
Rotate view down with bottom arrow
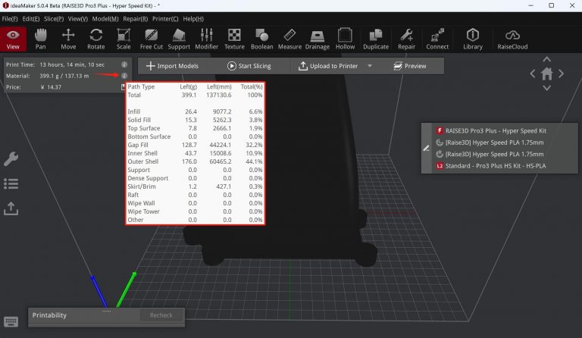546,88
